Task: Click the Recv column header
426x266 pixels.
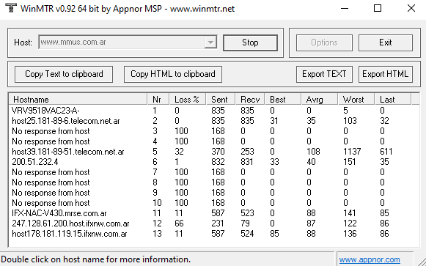Action: coord(250,100)
